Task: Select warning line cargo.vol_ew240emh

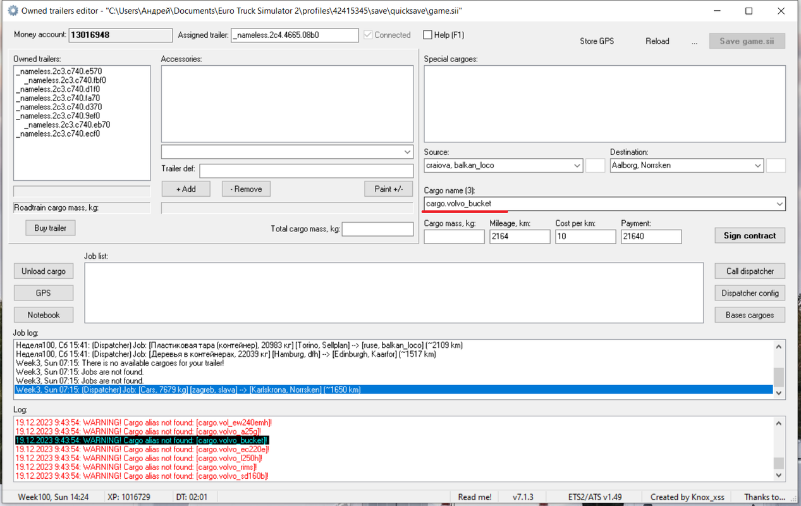Action: [144, 423]
